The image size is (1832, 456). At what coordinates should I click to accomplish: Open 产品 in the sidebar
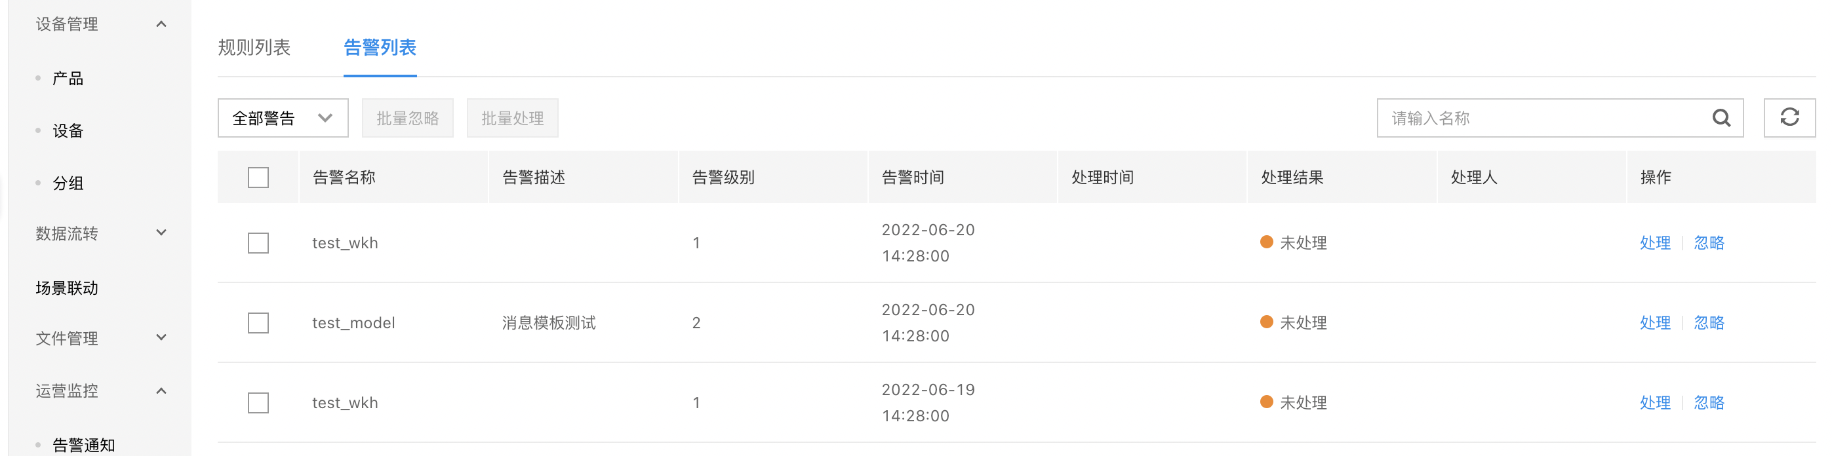pyautogui.click(x=68, y=78)
